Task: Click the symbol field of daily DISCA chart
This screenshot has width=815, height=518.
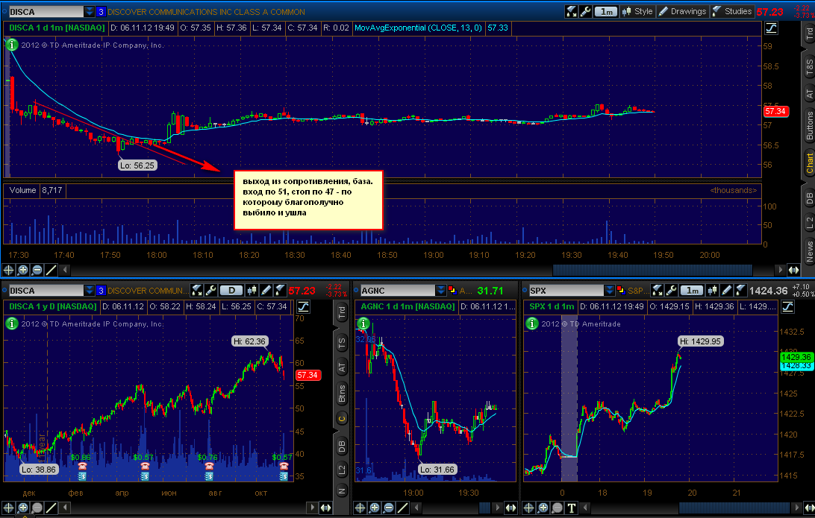Action: pyautogui.click(x=46, y=291)
